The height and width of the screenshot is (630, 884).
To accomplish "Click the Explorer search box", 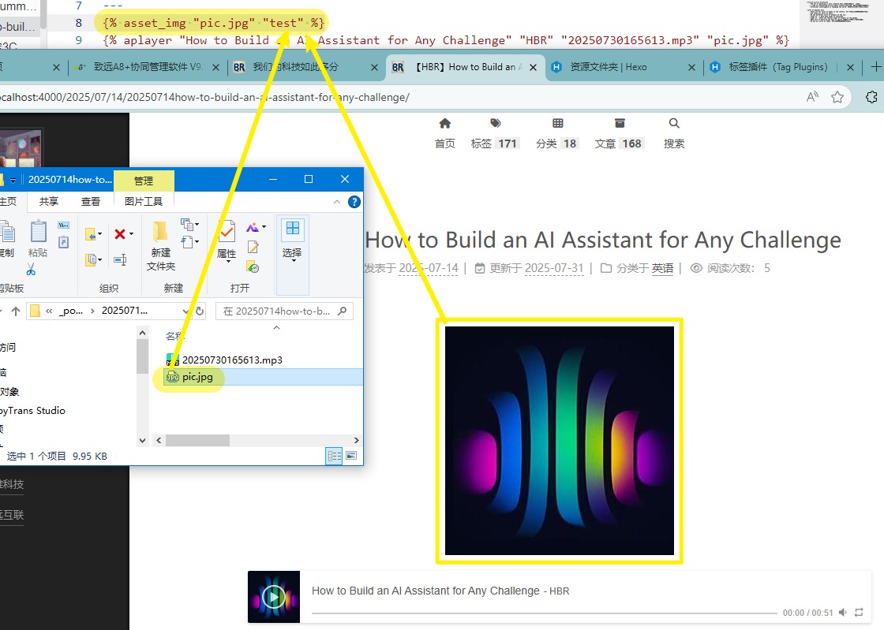I will click(284, 311).
